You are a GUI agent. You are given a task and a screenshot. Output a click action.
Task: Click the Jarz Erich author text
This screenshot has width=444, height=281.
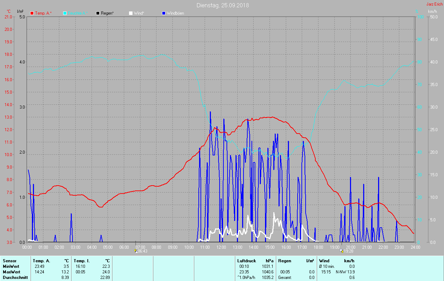tap(434, 4)
